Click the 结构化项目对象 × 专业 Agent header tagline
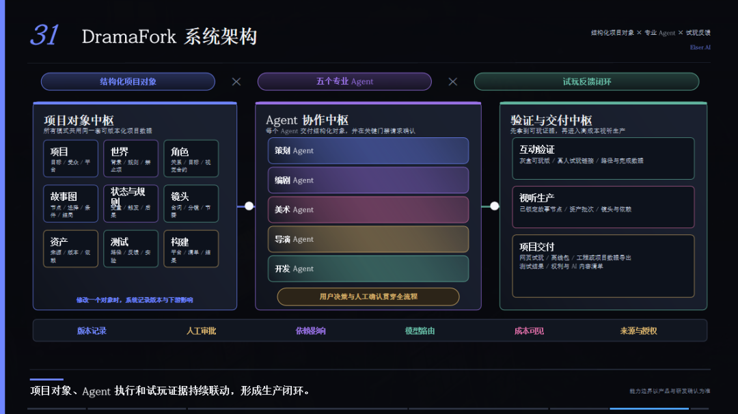This screenshot has width=738, height=414. coord(651,33)
